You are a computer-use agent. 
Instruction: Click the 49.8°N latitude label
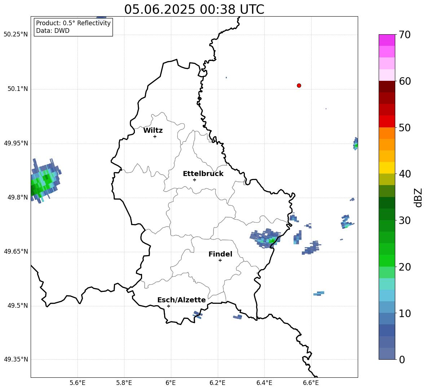click(18, 197)
